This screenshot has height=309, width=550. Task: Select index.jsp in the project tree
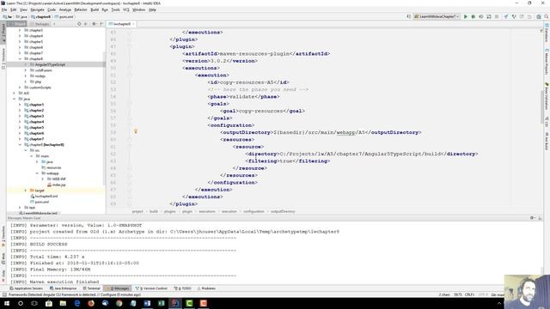click(57, 185)
